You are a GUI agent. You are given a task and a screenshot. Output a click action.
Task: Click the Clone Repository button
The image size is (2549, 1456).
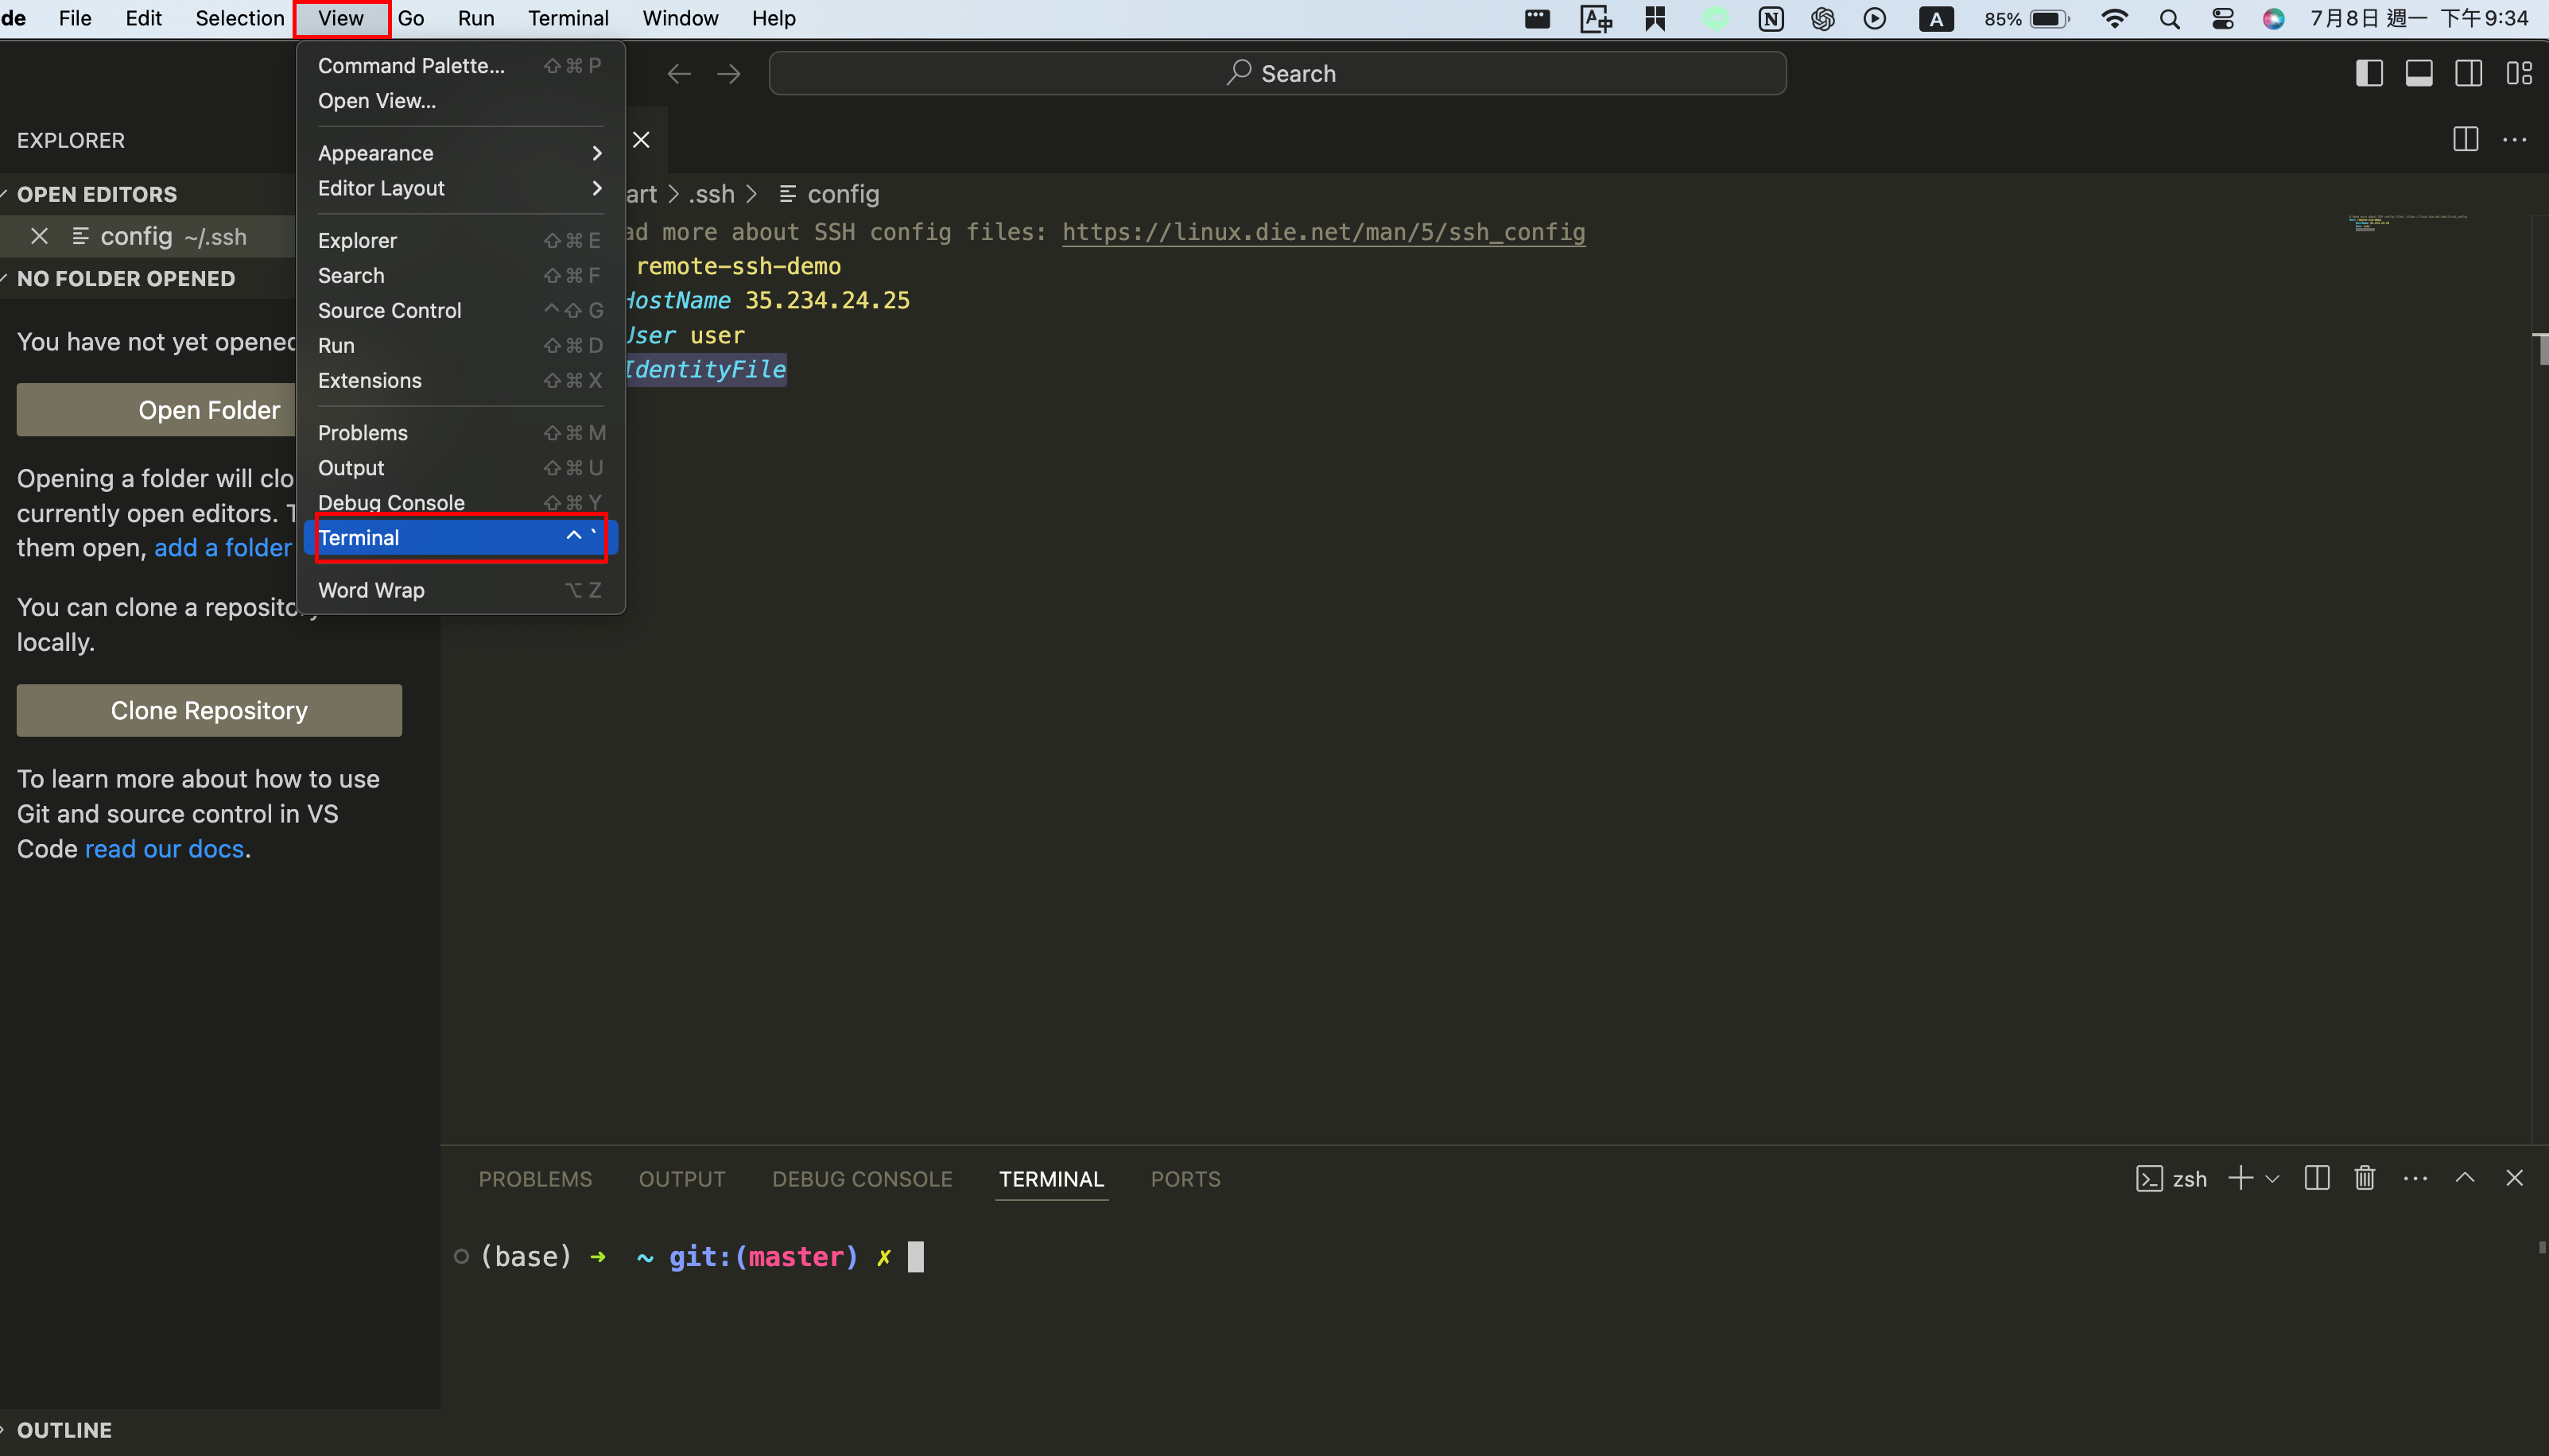[209, 710]
